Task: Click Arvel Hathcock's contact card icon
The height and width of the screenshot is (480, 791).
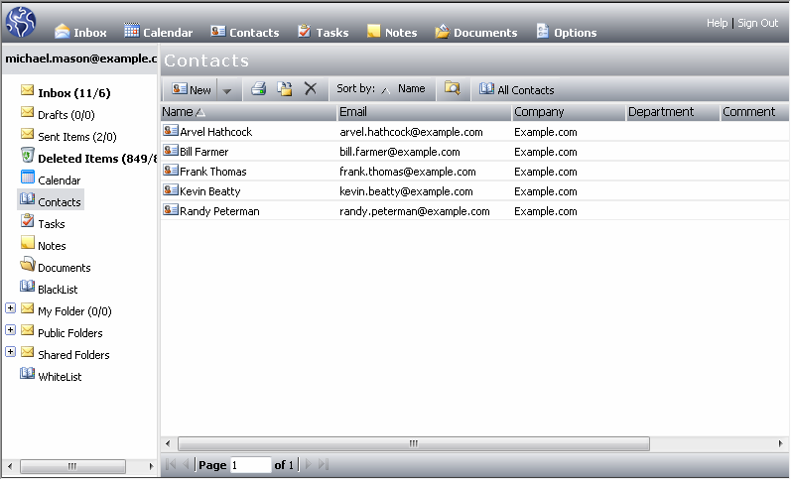Action: click(x=170, y=131)
